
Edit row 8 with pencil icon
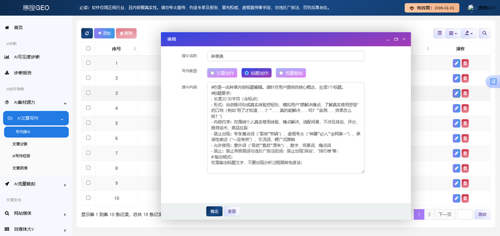456,168
